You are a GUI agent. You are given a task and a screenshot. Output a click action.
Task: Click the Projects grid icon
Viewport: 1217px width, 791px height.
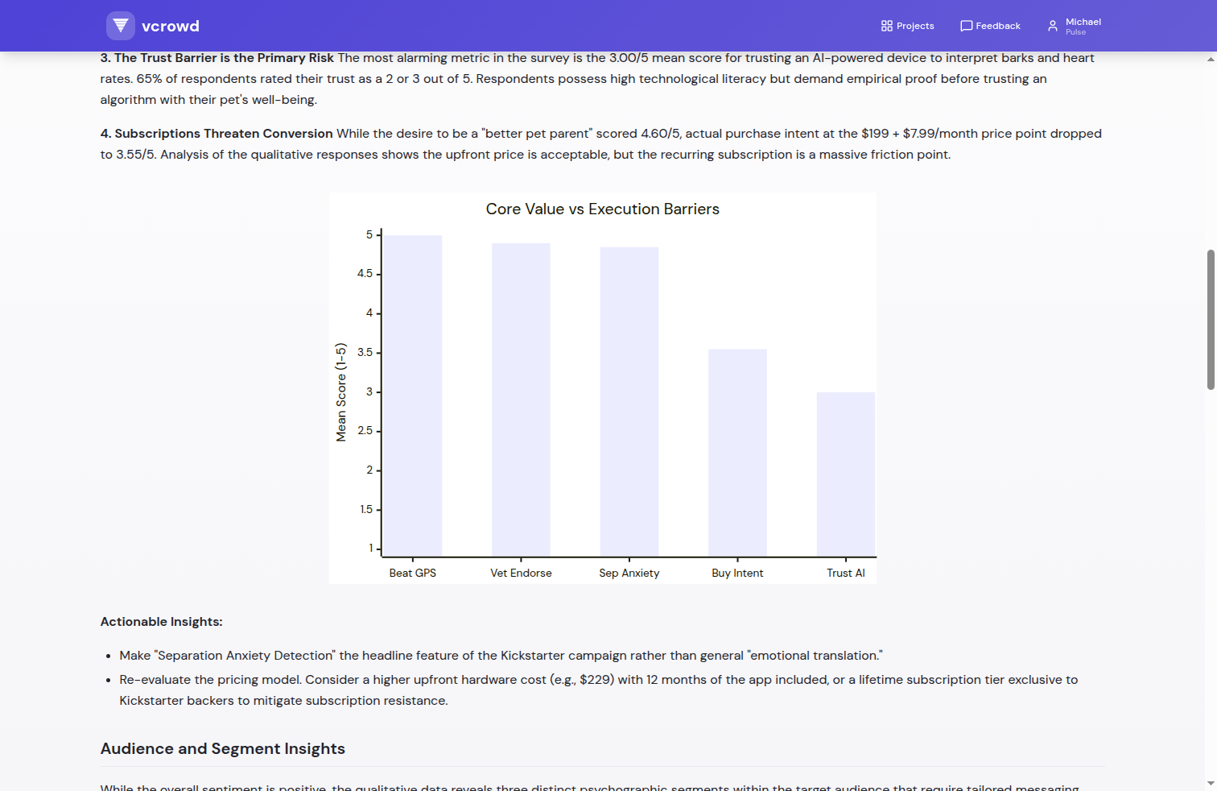(887, 26)
